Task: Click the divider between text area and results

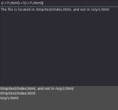Action: [59, 86]
